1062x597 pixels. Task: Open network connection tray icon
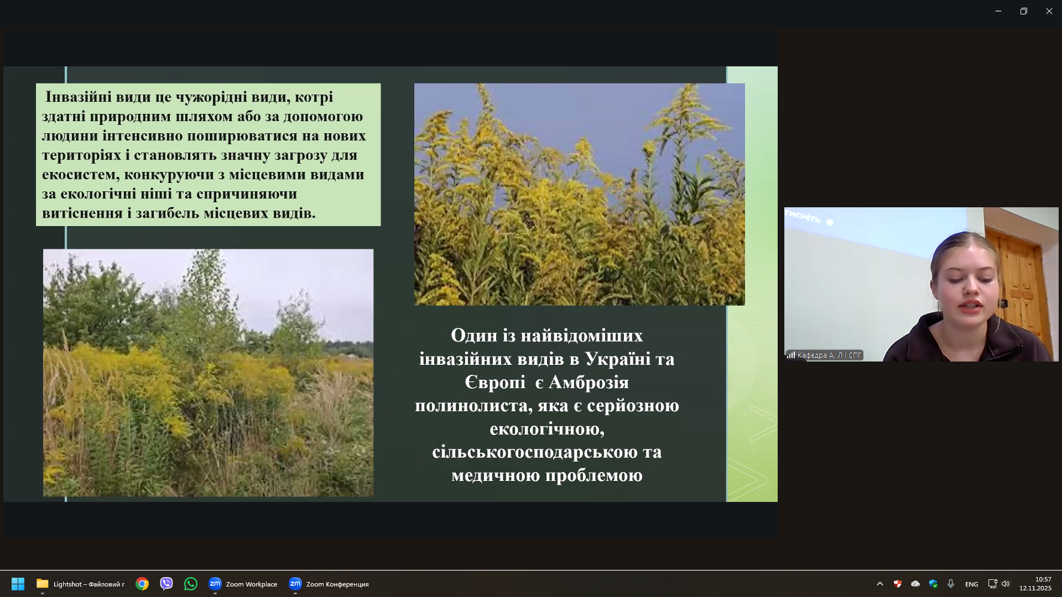click(x=992, y=584)
